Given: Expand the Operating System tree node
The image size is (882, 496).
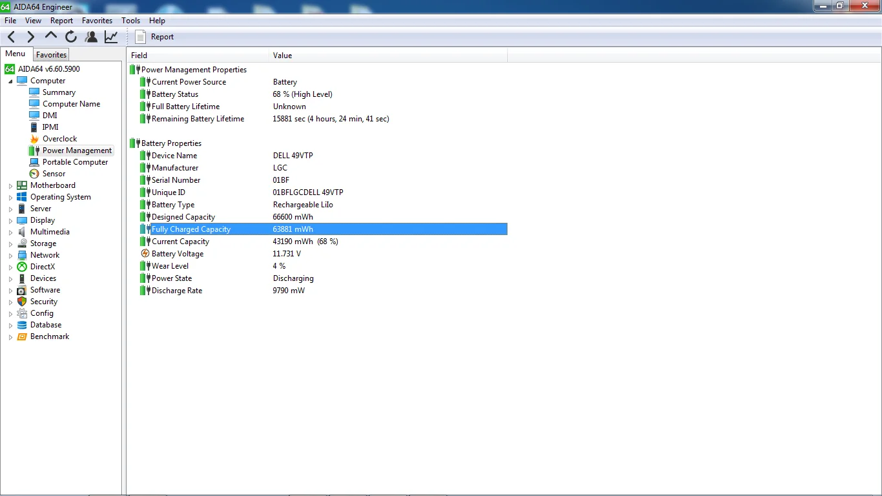Looking at the screenshot, I should 10,198.
